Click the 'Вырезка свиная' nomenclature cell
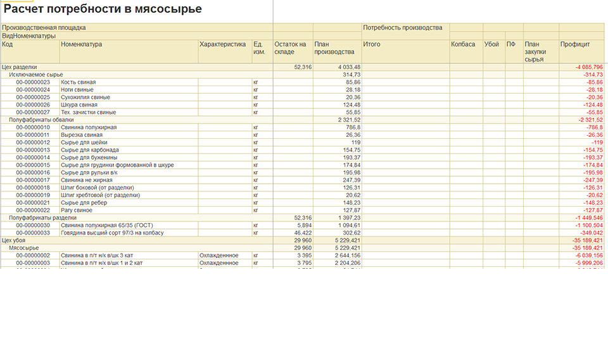 (129, 134)
